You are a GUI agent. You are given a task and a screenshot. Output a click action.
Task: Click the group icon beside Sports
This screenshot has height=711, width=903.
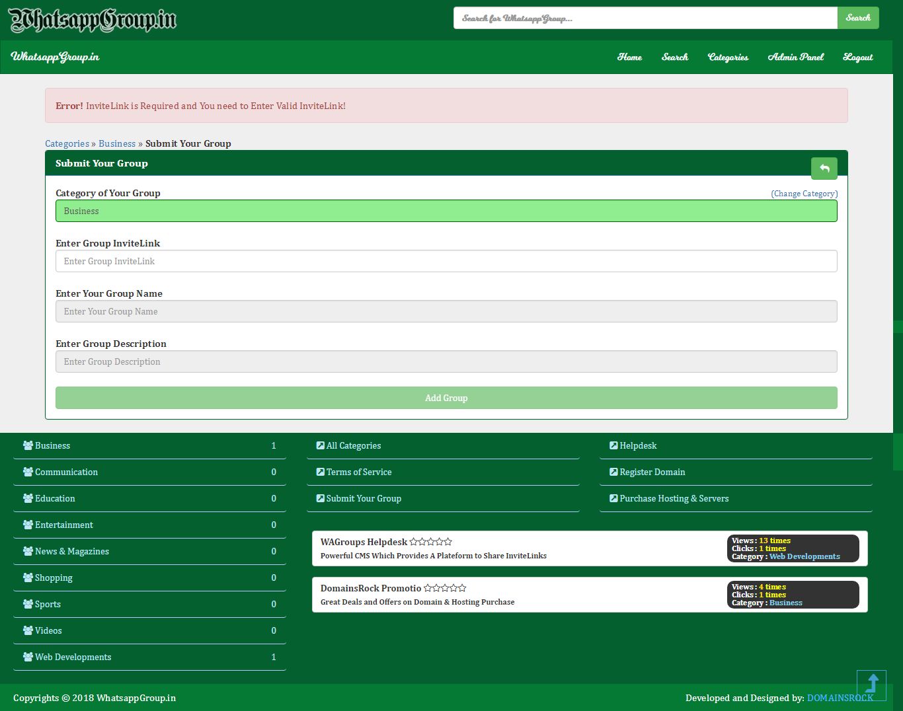[x=28, y=604]
